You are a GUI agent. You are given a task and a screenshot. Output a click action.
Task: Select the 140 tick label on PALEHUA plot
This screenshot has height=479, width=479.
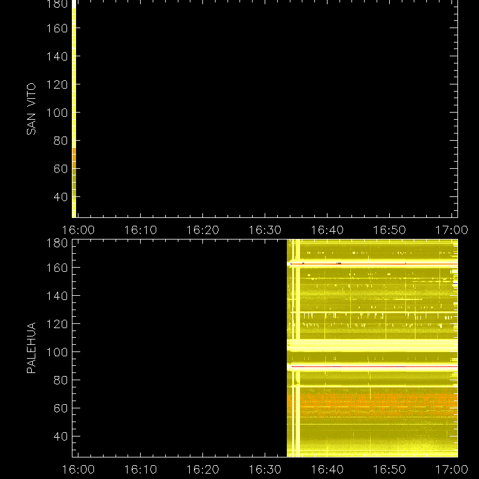click(x=57, y=296)
